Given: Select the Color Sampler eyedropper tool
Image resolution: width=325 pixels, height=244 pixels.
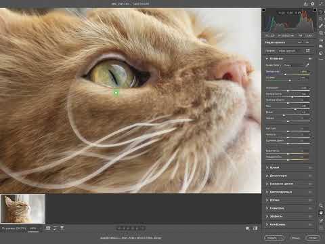Looking at the screenshot, I should point(321,220).
